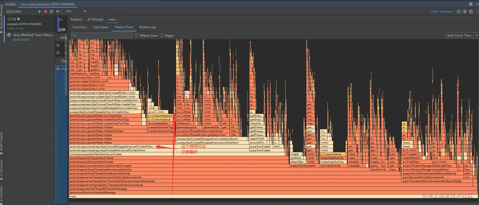The width and height of the screenshot is (479, 205).
Task: Select the android.app.ActivityThread$H.handleMessage bar
Action: coord(273,189)
